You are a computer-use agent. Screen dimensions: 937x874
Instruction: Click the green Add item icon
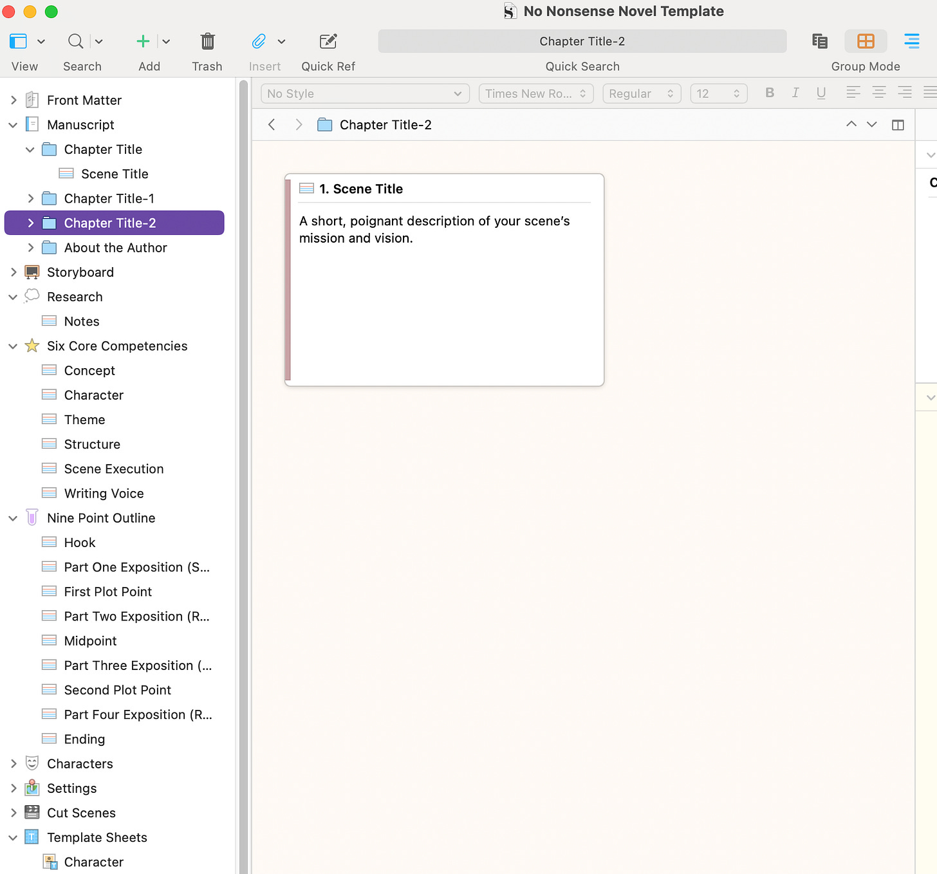142,41
